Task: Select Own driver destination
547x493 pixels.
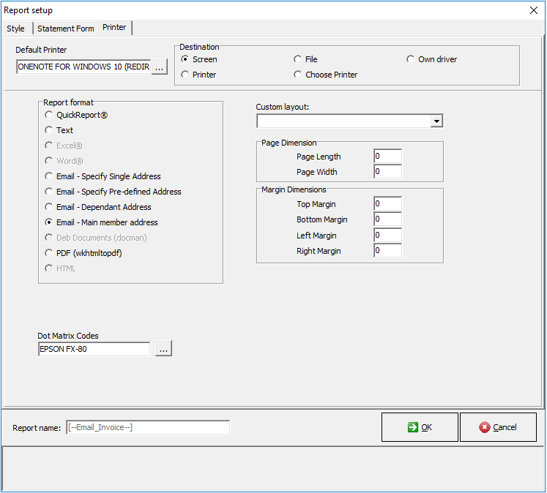Action: pyautogui.click(x=411, y=59)
